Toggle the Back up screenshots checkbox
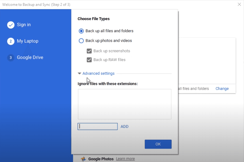 tap(89, 51)
